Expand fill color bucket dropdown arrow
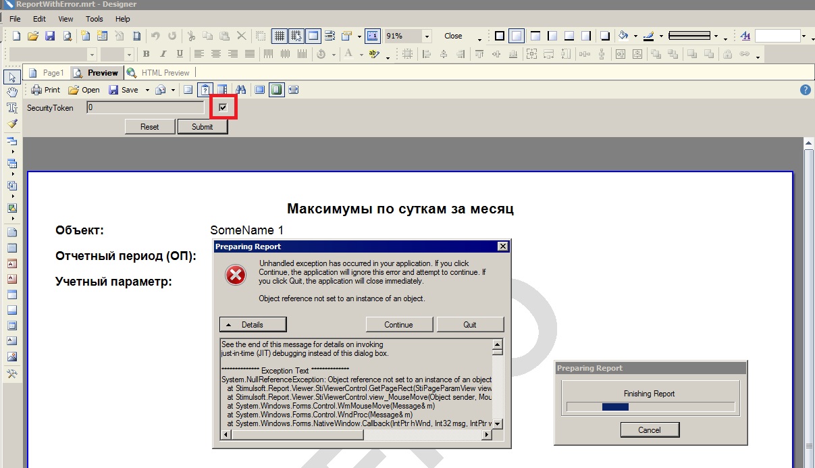This screenshot has width=815, height=468. (635, 36)
